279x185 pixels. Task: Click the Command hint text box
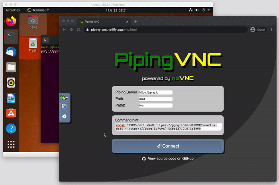[169, 127]
